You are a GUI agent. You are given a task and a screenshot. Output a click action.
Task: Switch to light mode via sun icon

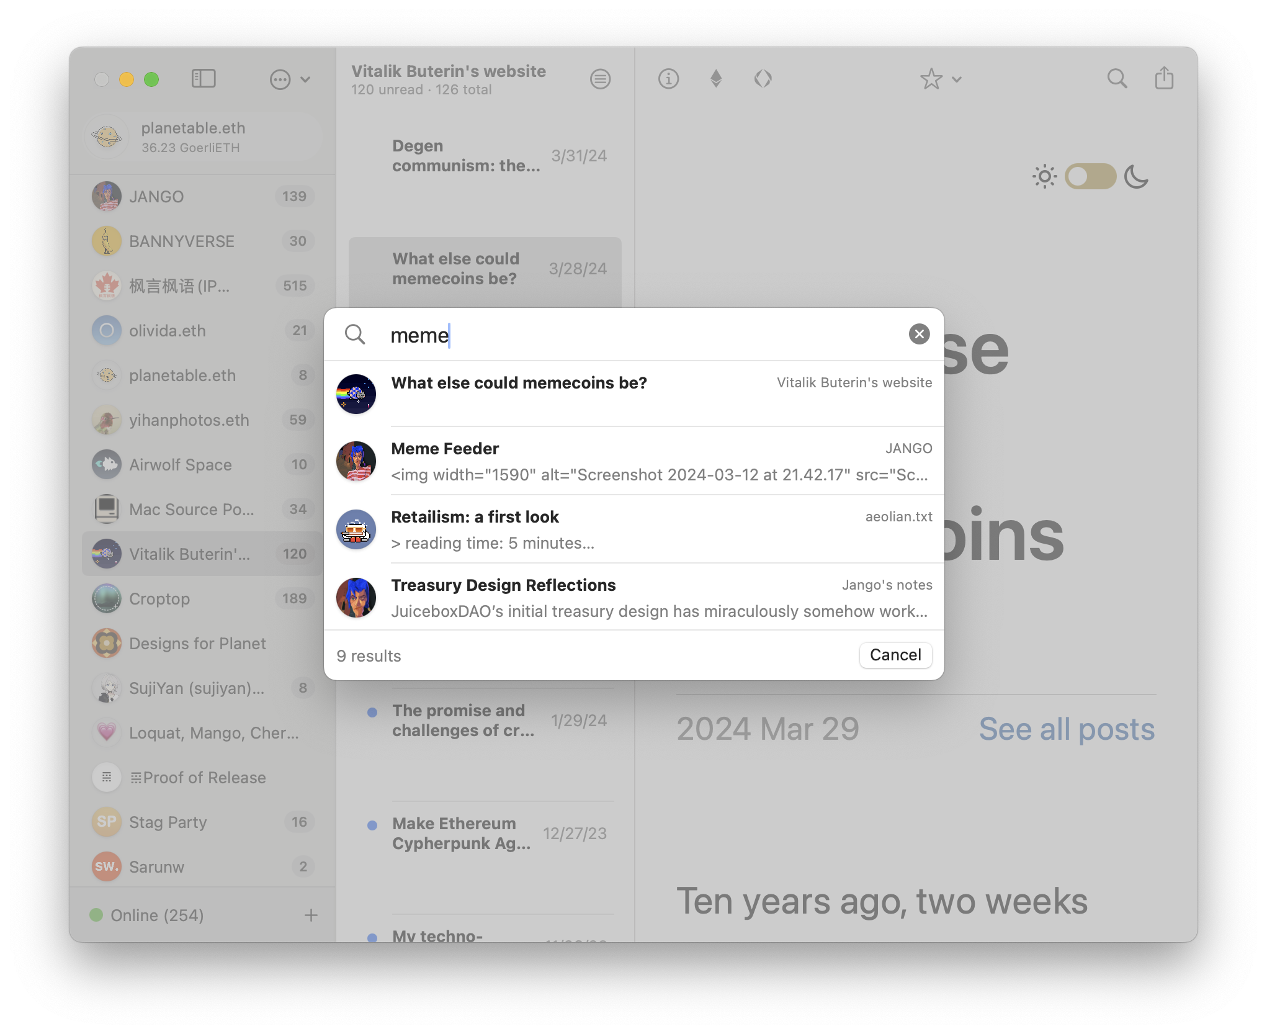1044,177
